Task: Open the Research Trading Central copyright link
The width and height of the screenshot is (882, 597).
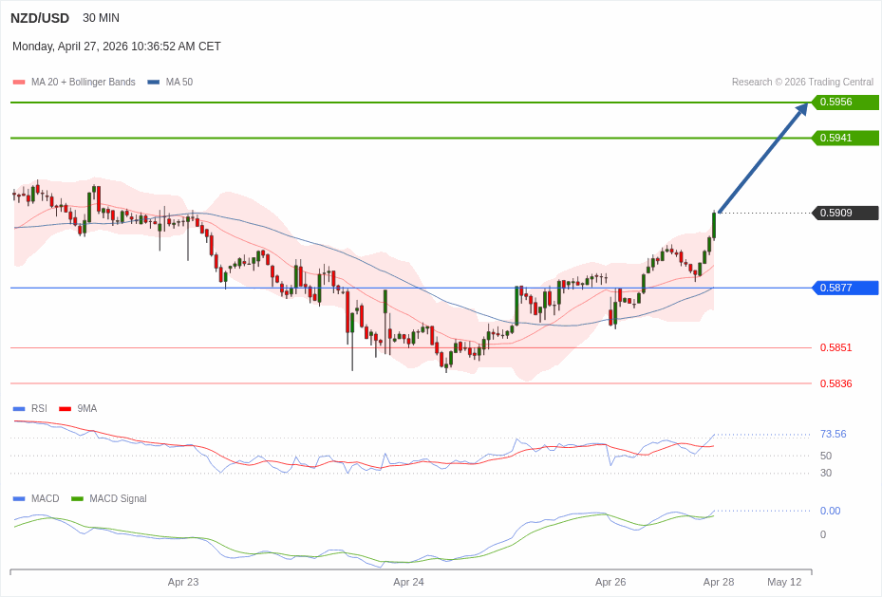Action: [x=801, y=83]
